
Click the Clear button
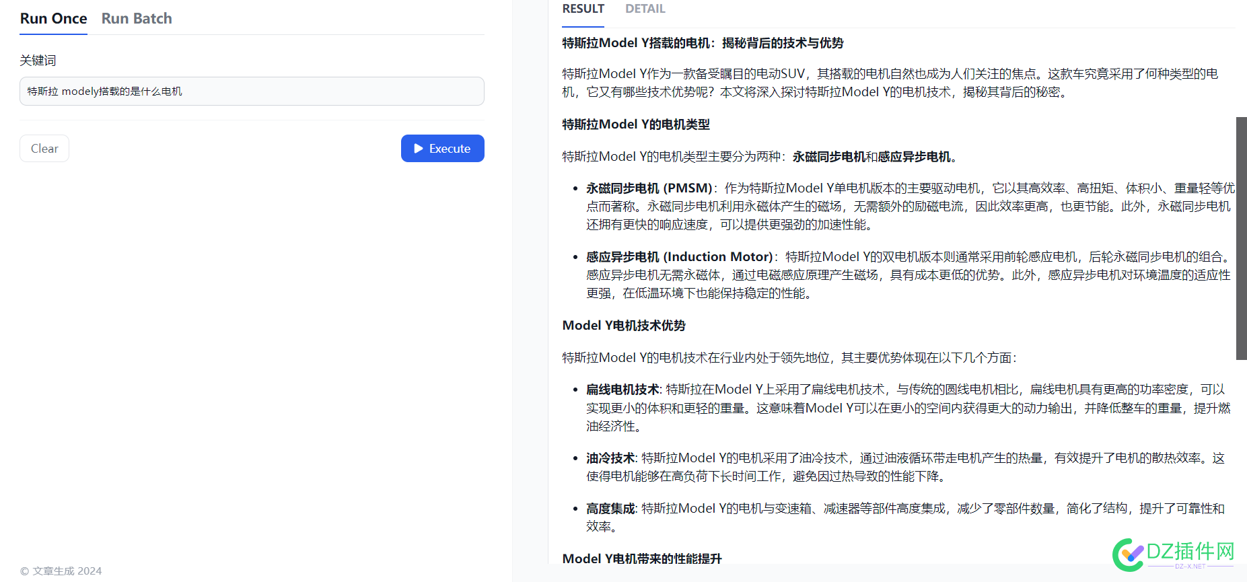click(x=44, y=148)
